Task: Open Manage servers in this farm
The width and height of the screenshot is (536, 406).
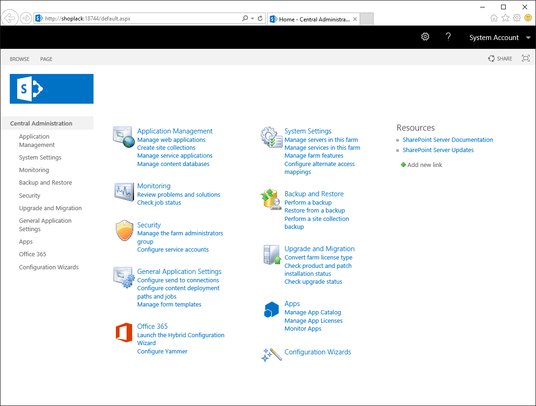Action: tap(322, 140)
